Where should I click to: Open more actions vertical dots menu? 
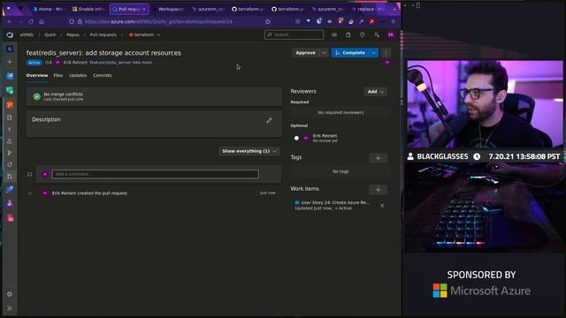pyautogui.click(x=386, y=53)
